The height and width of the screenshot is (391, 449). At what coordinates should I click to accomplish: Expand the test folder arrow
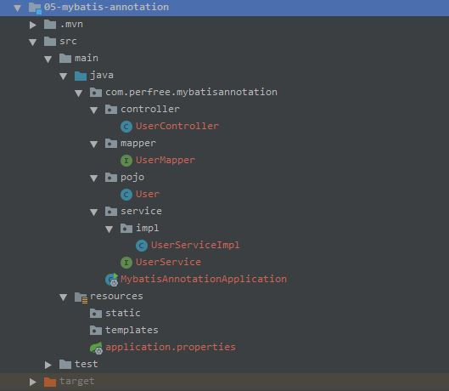[48, 365]
